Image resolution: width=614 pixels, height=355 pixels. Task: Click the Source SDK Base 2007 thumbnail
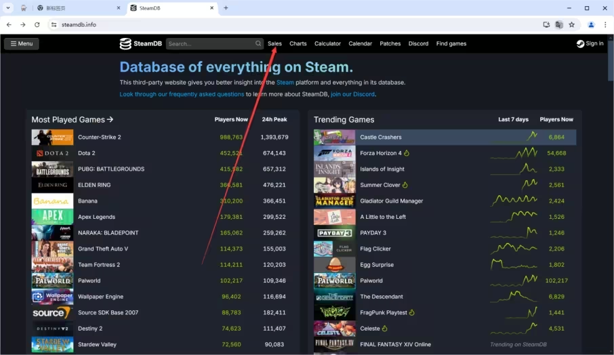click(52, 312)
